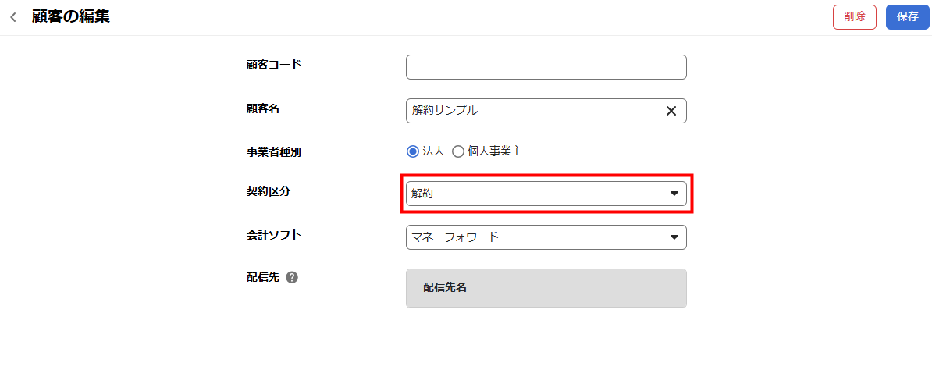This screenshot has height=377, width=932.
Task: Clear the 顧客名 field with X icon
Action: tap(671, 111)
